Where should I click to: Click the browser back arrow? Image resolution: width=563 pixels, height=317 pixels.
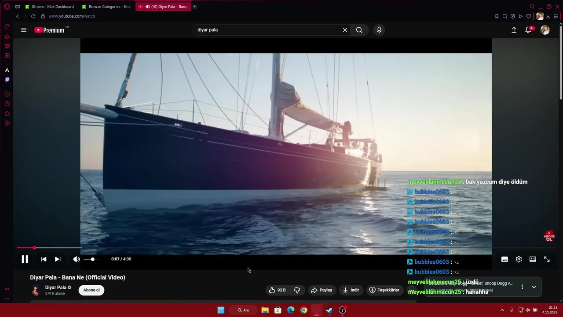[18, 16]
